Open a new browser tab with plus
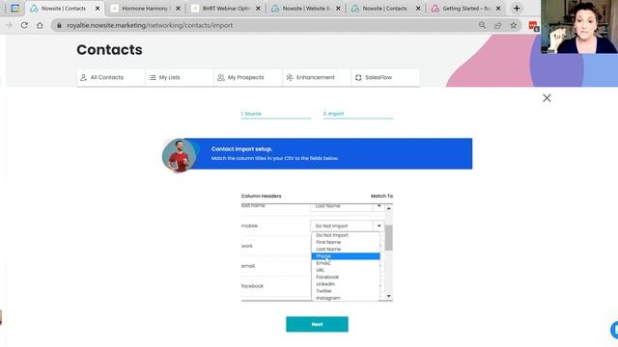This screenshot has width=618, height=347. 517,9
